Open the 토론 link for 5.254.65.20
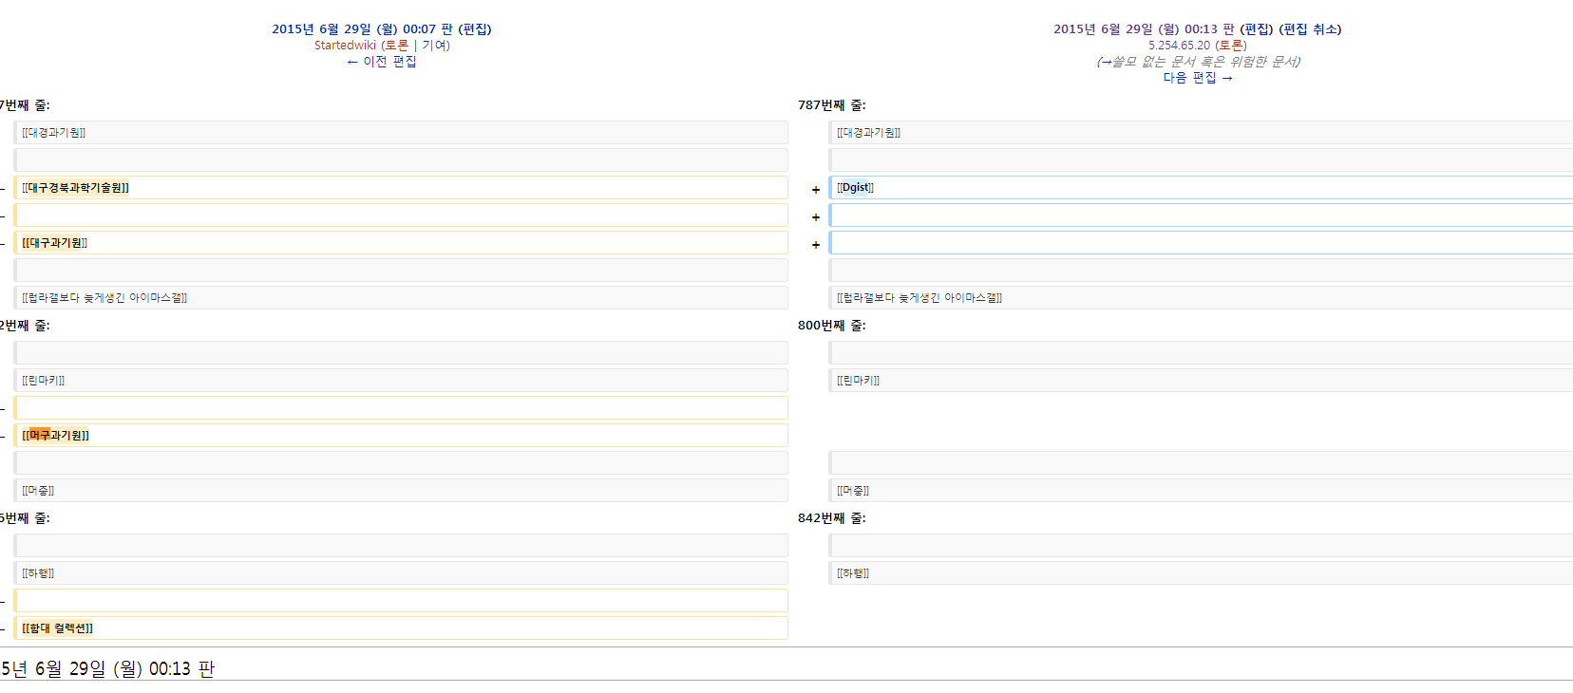This screenshot has height=693, width=1573. [x=1231, y=46]
